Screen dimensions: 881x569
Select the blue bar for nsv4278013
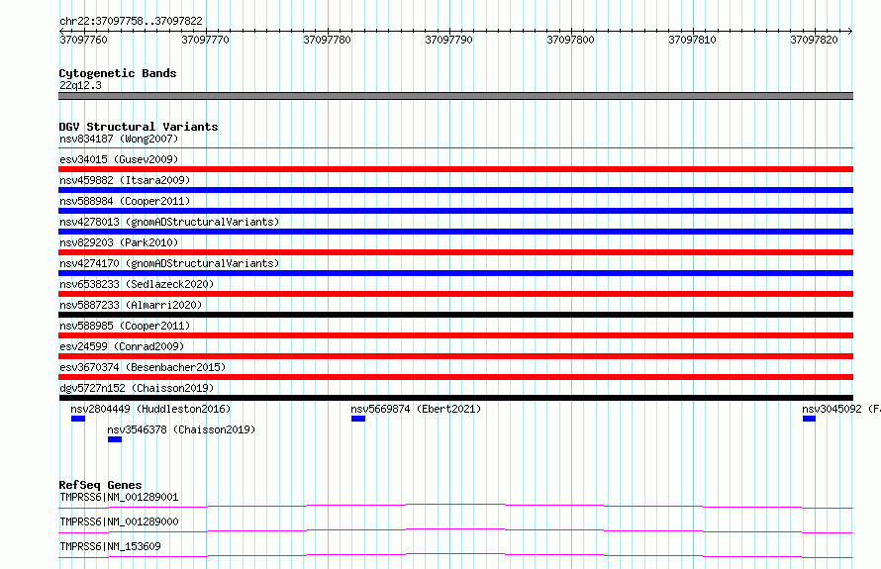(455, 232)
